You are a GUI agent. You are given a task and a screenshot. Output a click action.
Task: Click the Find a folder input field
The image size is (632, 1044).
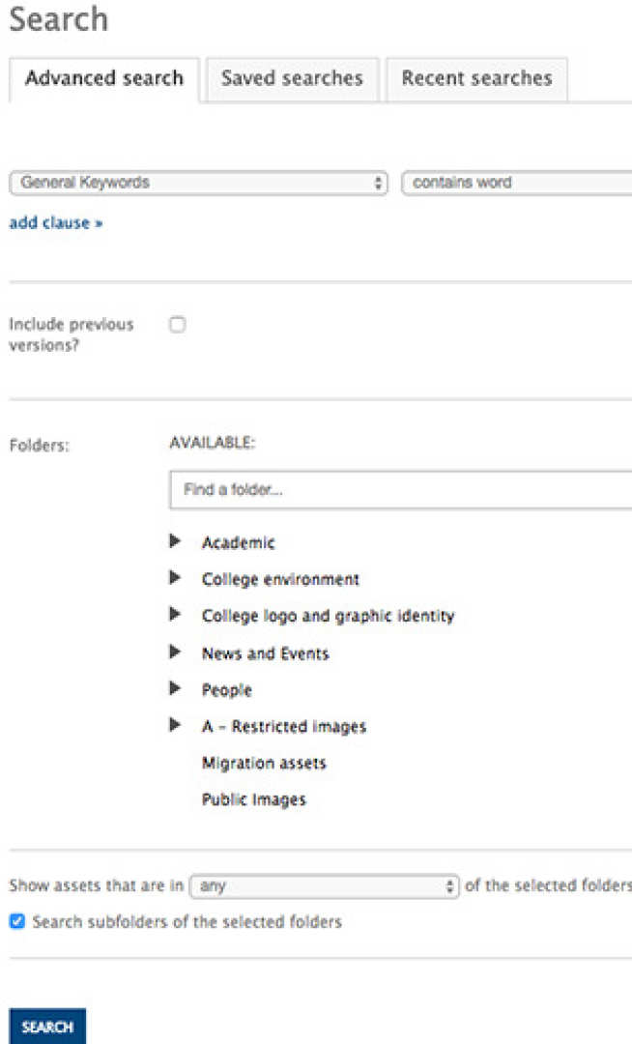401,490
